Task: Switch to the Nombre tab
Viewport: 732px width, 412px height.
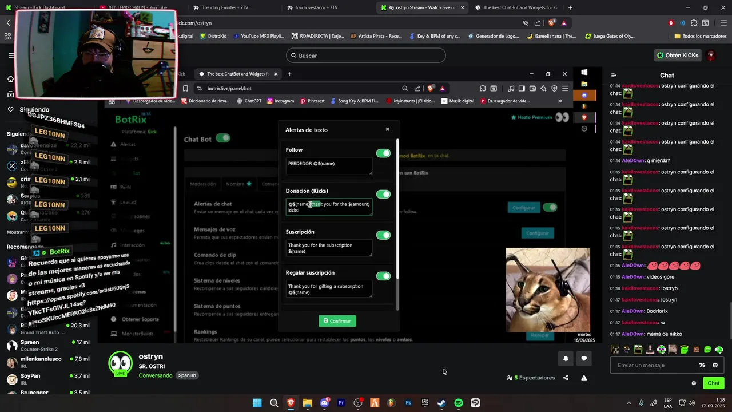Action: 238,184
